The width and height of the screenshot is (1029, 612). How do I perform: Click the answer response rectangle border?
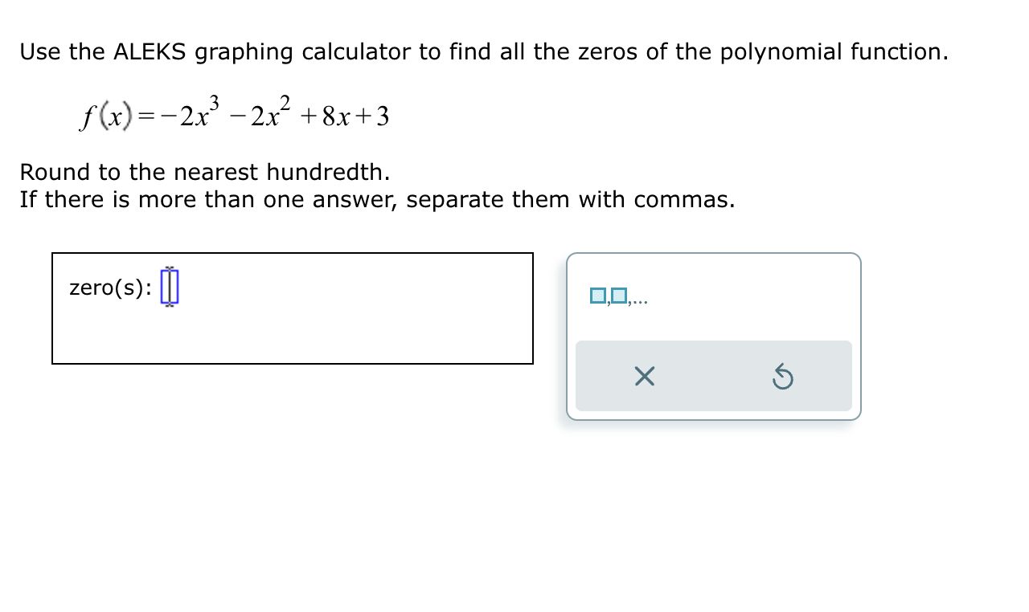(292, 254)
